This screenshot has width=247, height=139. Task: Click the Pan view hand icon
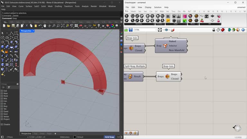click(x=45, y=26)
